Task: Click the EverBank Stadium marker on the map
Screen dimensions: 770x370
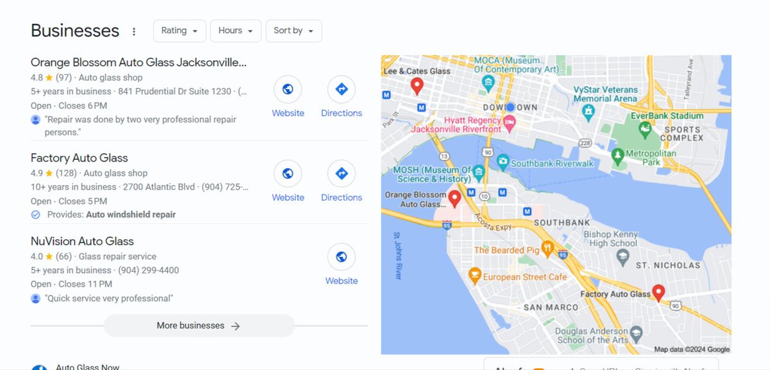Action: pyautogui.click(x=646, y=130)
